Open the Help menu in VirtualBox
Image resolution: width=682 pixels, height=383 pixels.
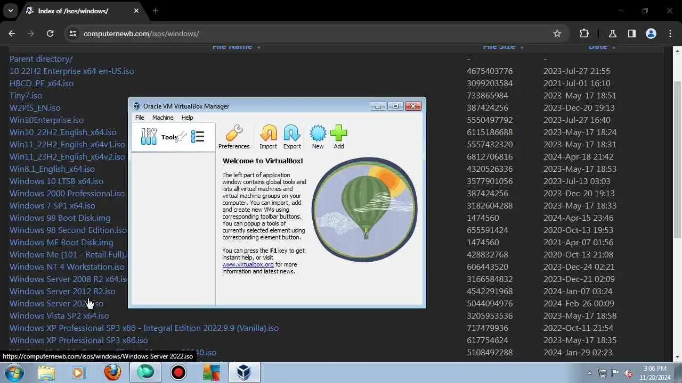coord(187,118)
